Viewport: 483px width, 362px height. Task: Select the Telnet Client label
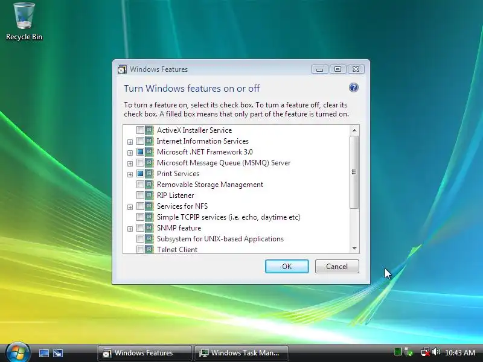point(177,250)
